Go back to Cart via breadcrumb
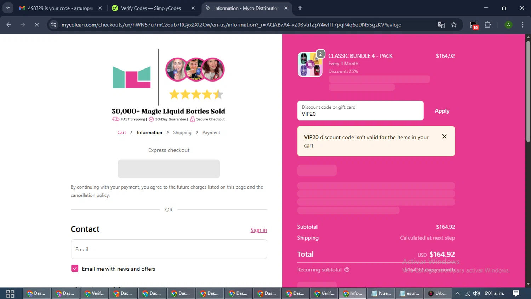 [x=122, y=132]
